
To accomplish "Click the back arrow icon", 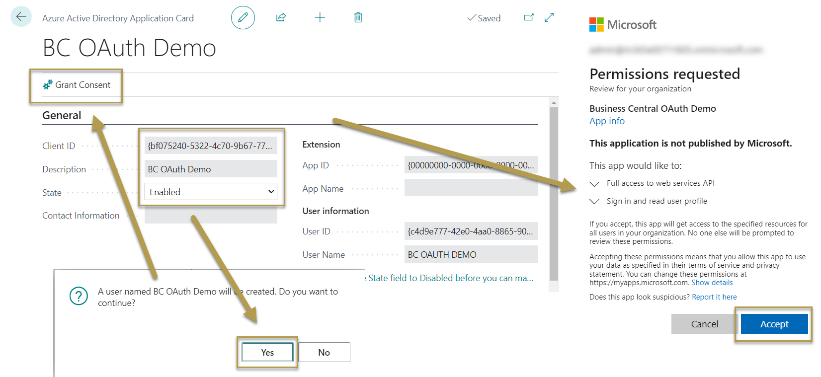I will [21, 17].
